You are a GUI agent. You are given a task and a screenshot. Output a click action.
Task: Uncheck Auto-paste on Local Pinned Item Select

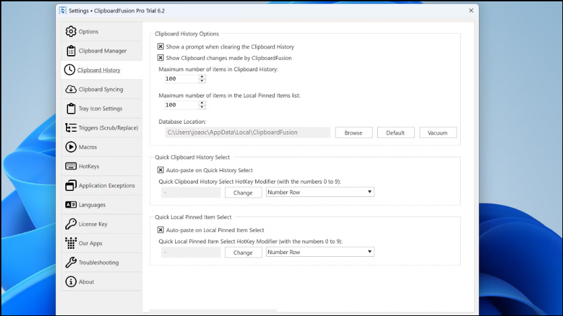[160, 230]
